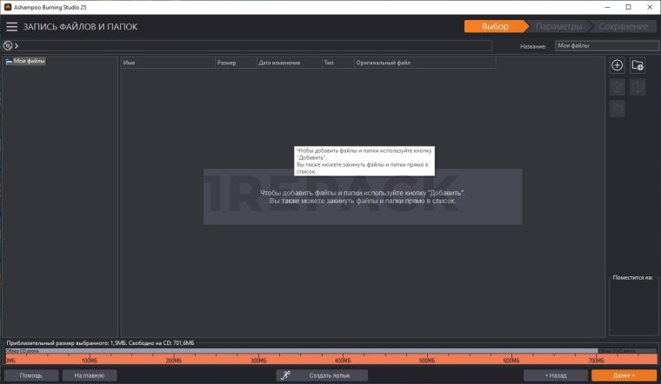Close the Burning Studio window
This screenshot has width=661, height=384.
coord(650,7)
